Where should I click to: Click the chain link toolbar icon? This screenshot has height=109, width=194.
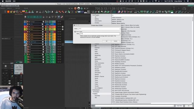[x=37, y=12]
